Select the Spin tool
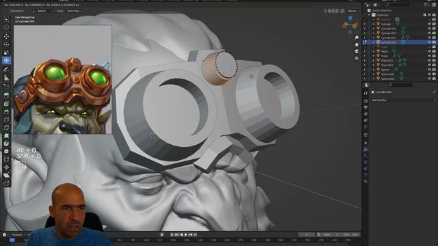 (x=6, y=143)
